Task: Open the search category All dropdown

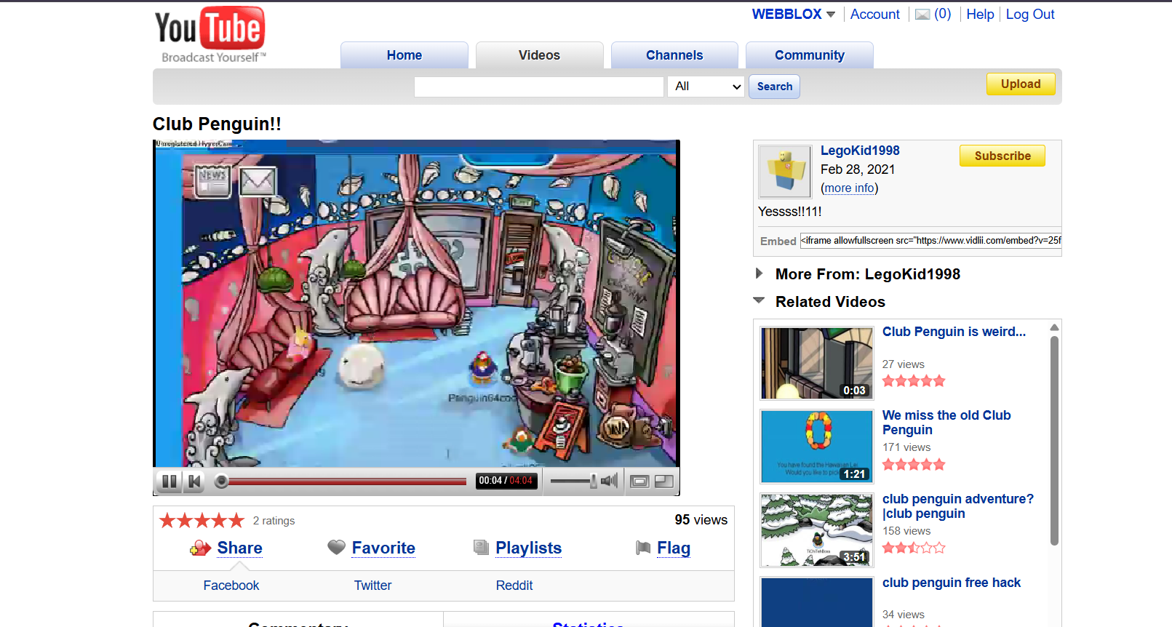Action: point(706,87)
